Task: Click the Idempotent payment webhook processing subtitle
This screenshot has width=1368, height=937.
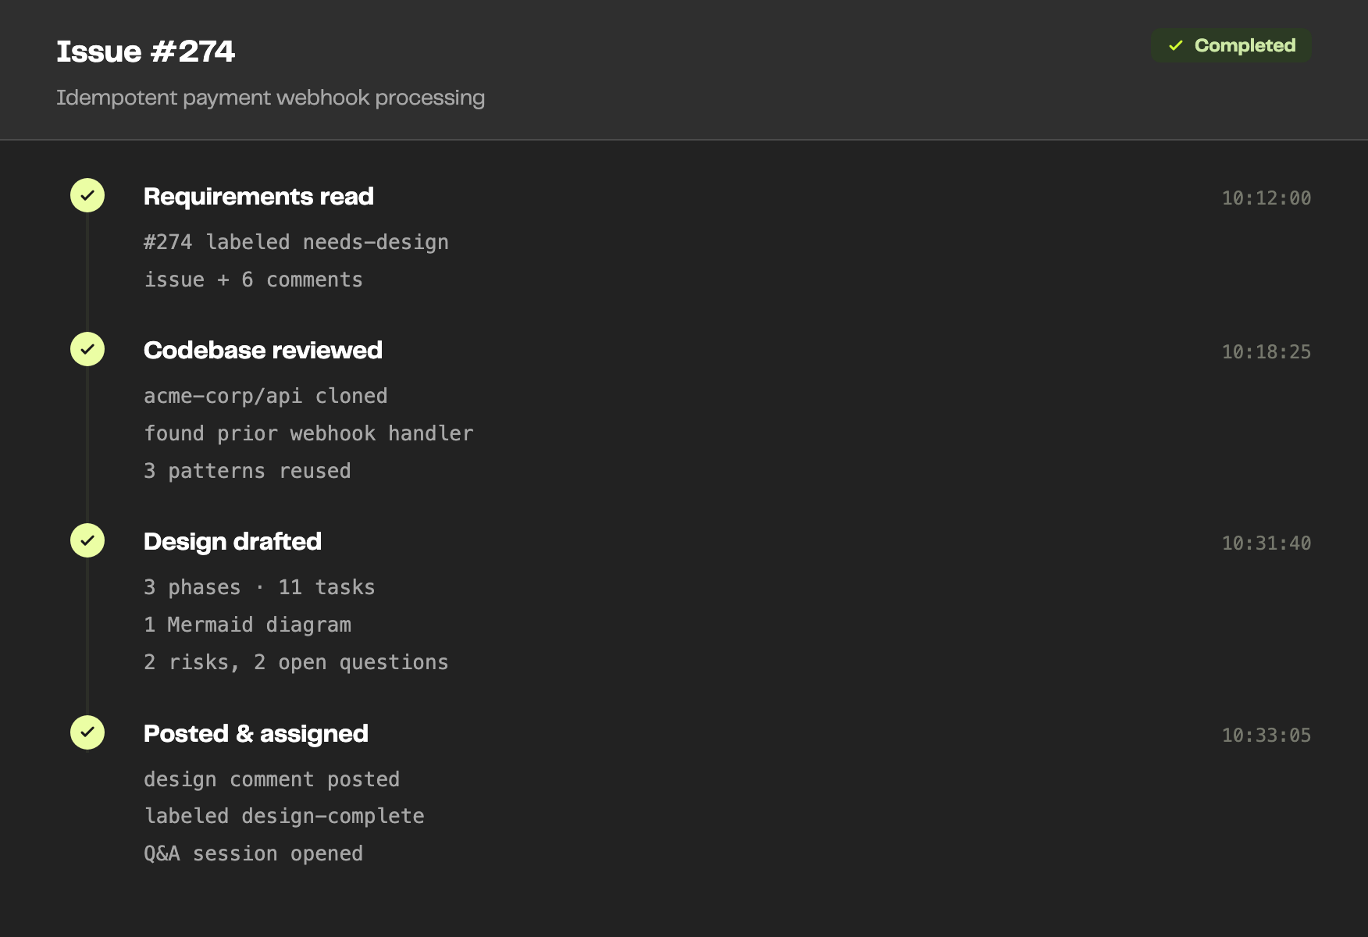Action: tap(270, 98)
